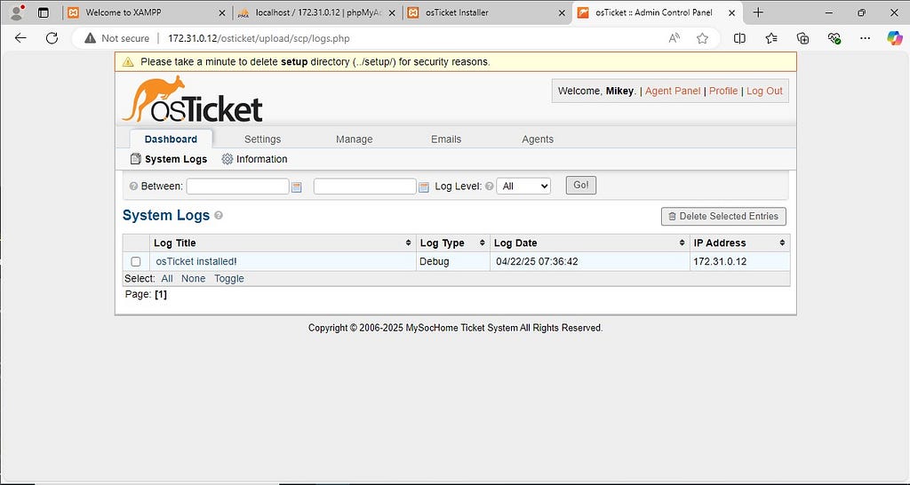The width and height of the screenshot is (910, 485).
Task: Click the browser back arrow
Action: click(20, 38)
